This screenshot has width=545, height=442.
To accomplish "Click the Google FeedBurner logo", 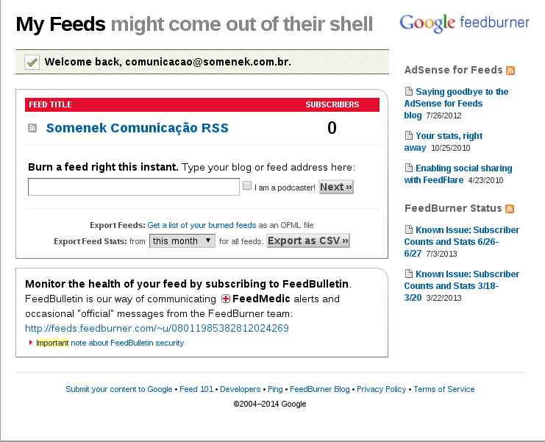I will (464, 23).
